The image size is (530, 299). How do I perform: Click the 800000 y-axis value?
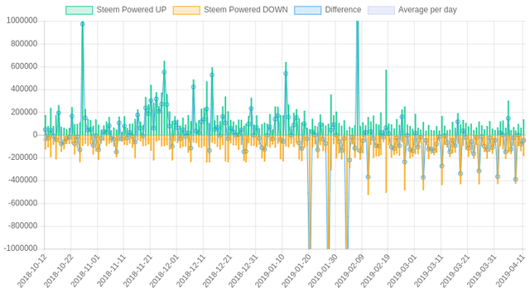click(x=24, y=44)
